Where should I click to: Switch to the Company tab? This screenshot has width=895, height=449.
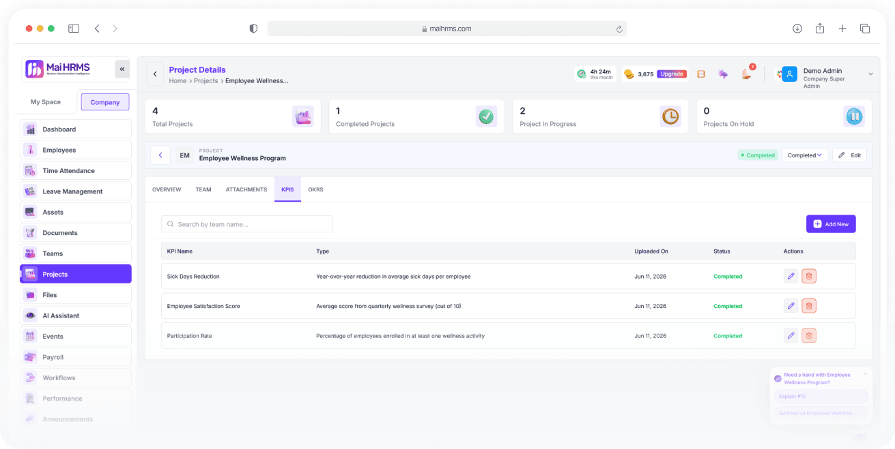pos(105,102)
